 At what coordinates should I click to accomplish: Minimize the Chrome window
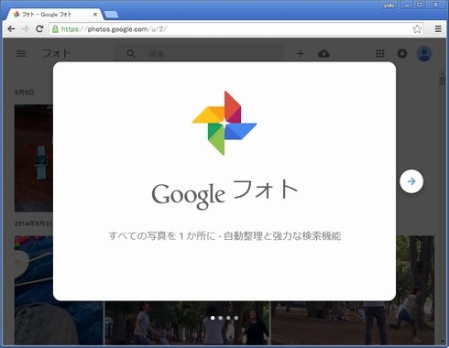click(407, 5)
